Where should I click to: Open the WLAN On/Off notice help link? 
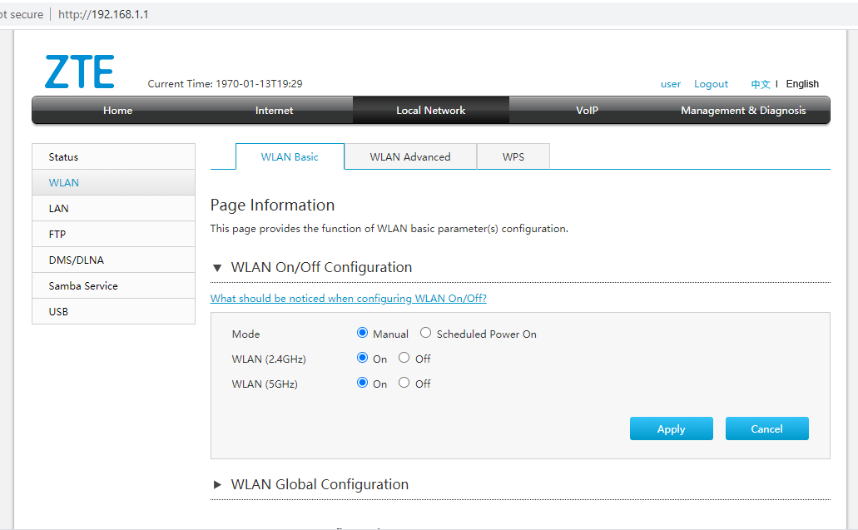click(349, 299)
